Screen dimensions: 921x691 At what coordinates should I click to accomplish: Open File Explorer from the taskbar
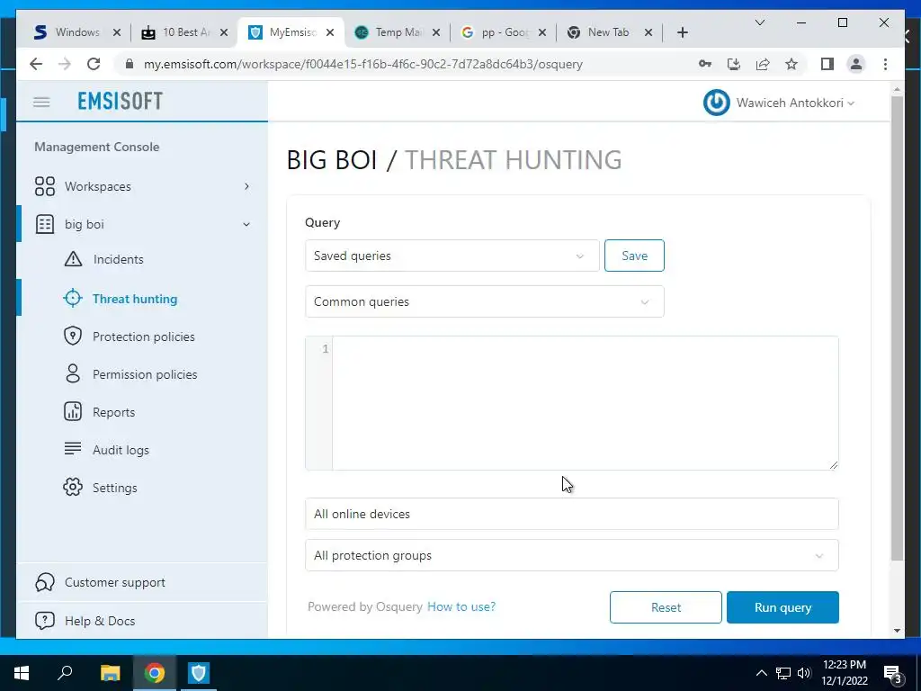[x=110, y=673]
